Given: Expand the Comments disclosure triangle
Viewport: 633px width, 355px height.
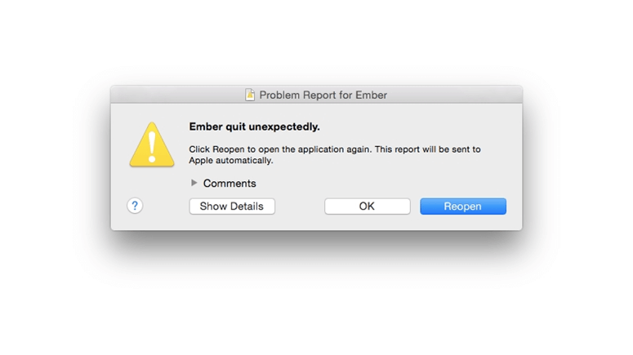Looking at the screenshot, I should 194,183.
